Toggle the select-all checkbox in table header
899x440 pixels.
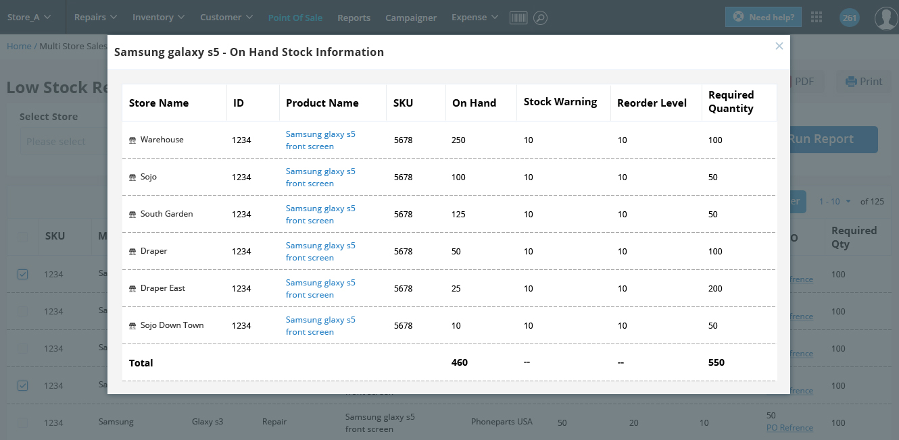pyautogui.click(x=23, y=237)
